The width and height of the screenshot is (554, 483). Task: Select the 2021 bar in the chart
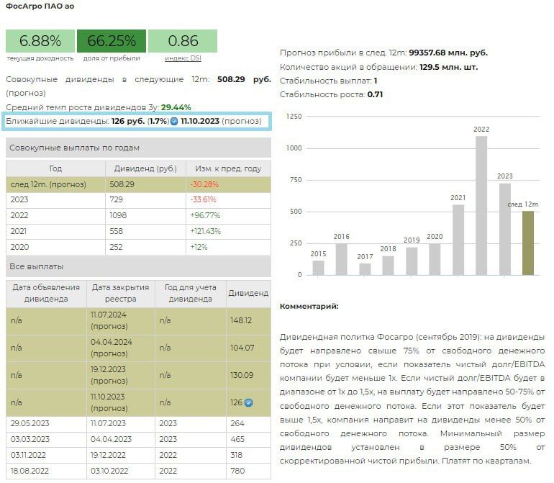coord(458,240)
